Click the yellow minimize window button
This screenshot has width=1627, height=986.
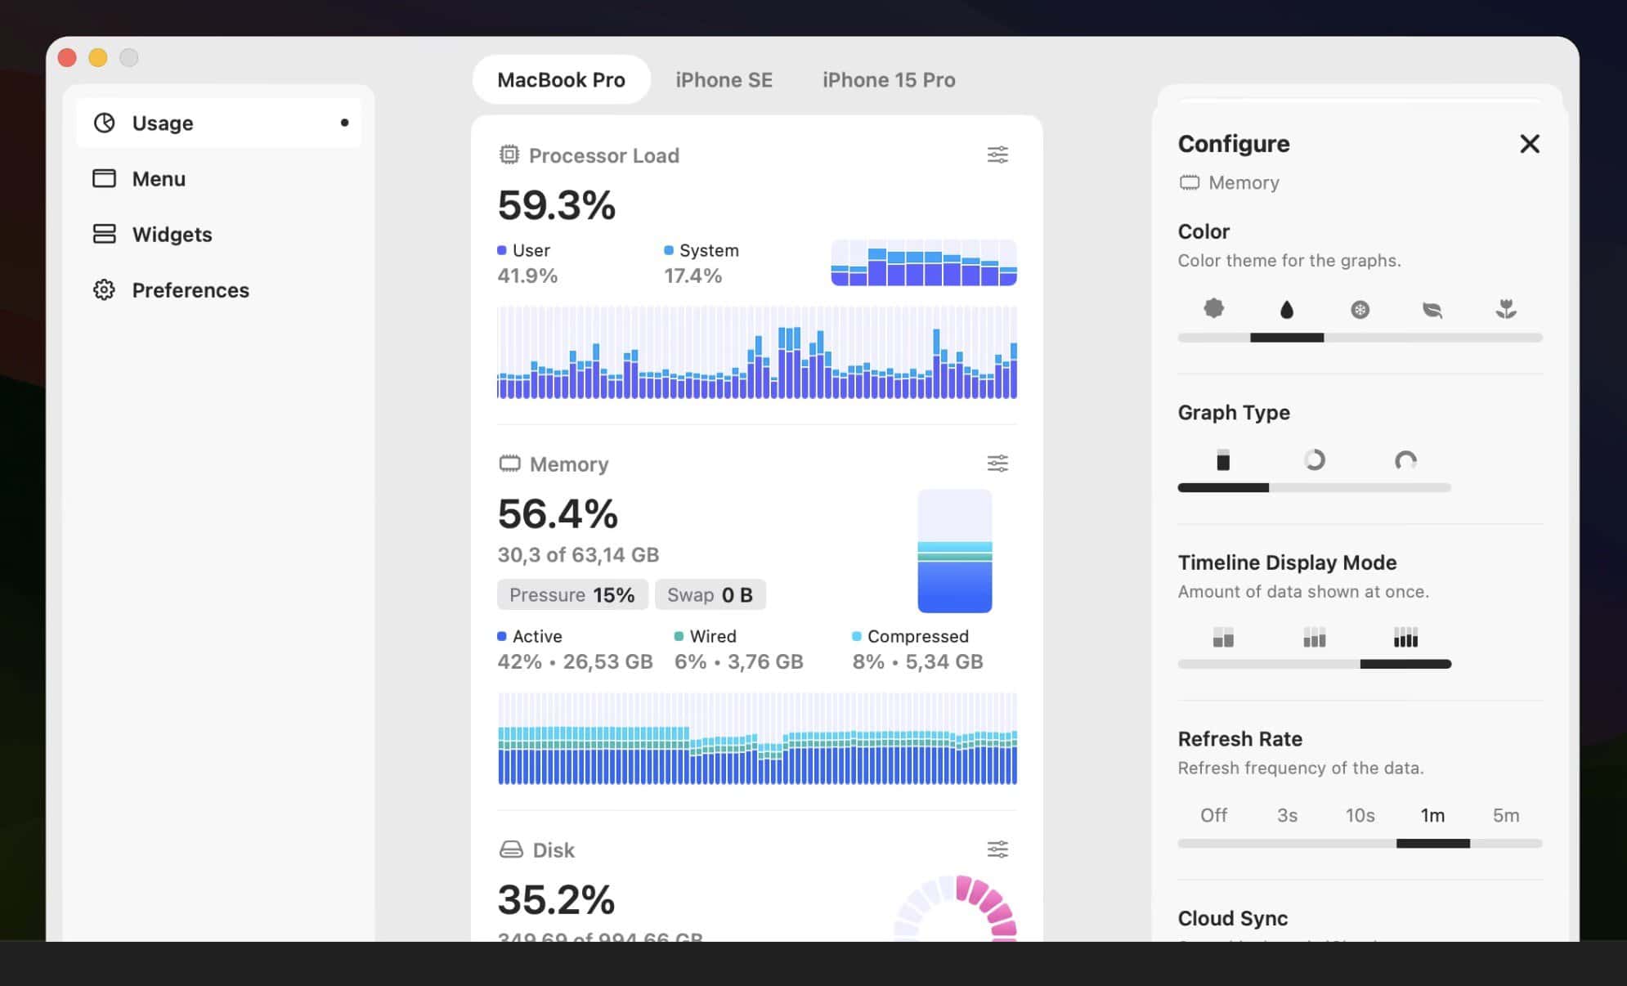point(97,57)
